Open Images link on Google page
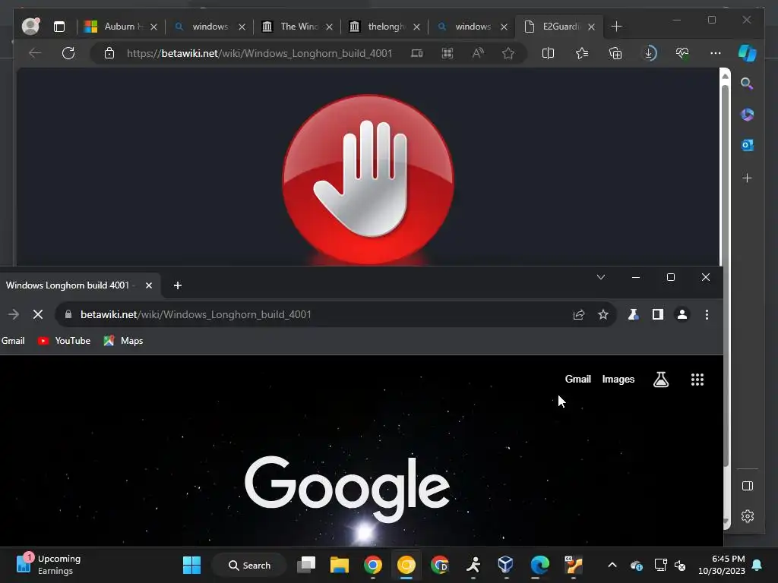 [618, 380]
